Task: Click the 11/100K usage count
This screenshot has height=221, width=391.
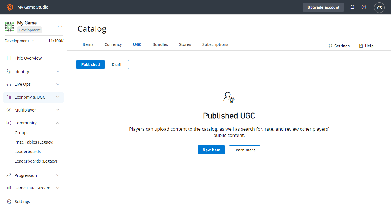Action: click(x=56, y=41)
